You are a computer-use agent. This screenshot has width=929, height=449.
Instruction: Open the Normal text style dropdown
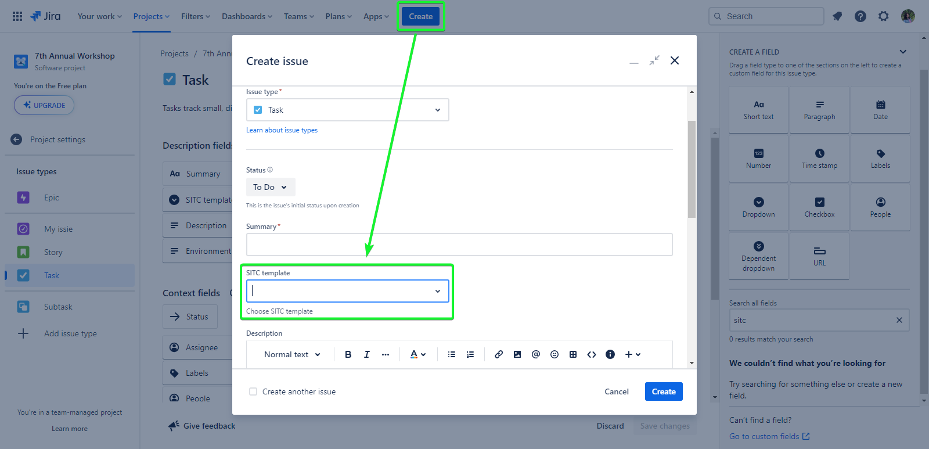pos(292,354)
